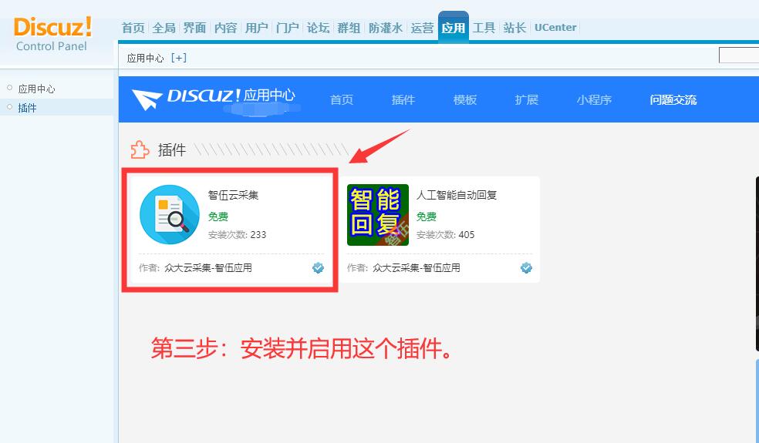The image size is (759, 443).
Task: Click the [+] add shortcut link
Action: click(179, 58)
